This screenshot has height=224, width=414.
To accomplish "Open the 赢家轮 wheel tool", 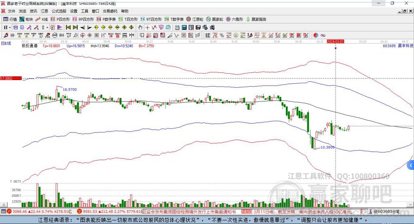I will tap(215, 19).
